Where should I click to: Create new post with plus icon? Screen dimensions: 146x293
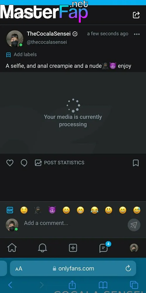click(73, 248)
